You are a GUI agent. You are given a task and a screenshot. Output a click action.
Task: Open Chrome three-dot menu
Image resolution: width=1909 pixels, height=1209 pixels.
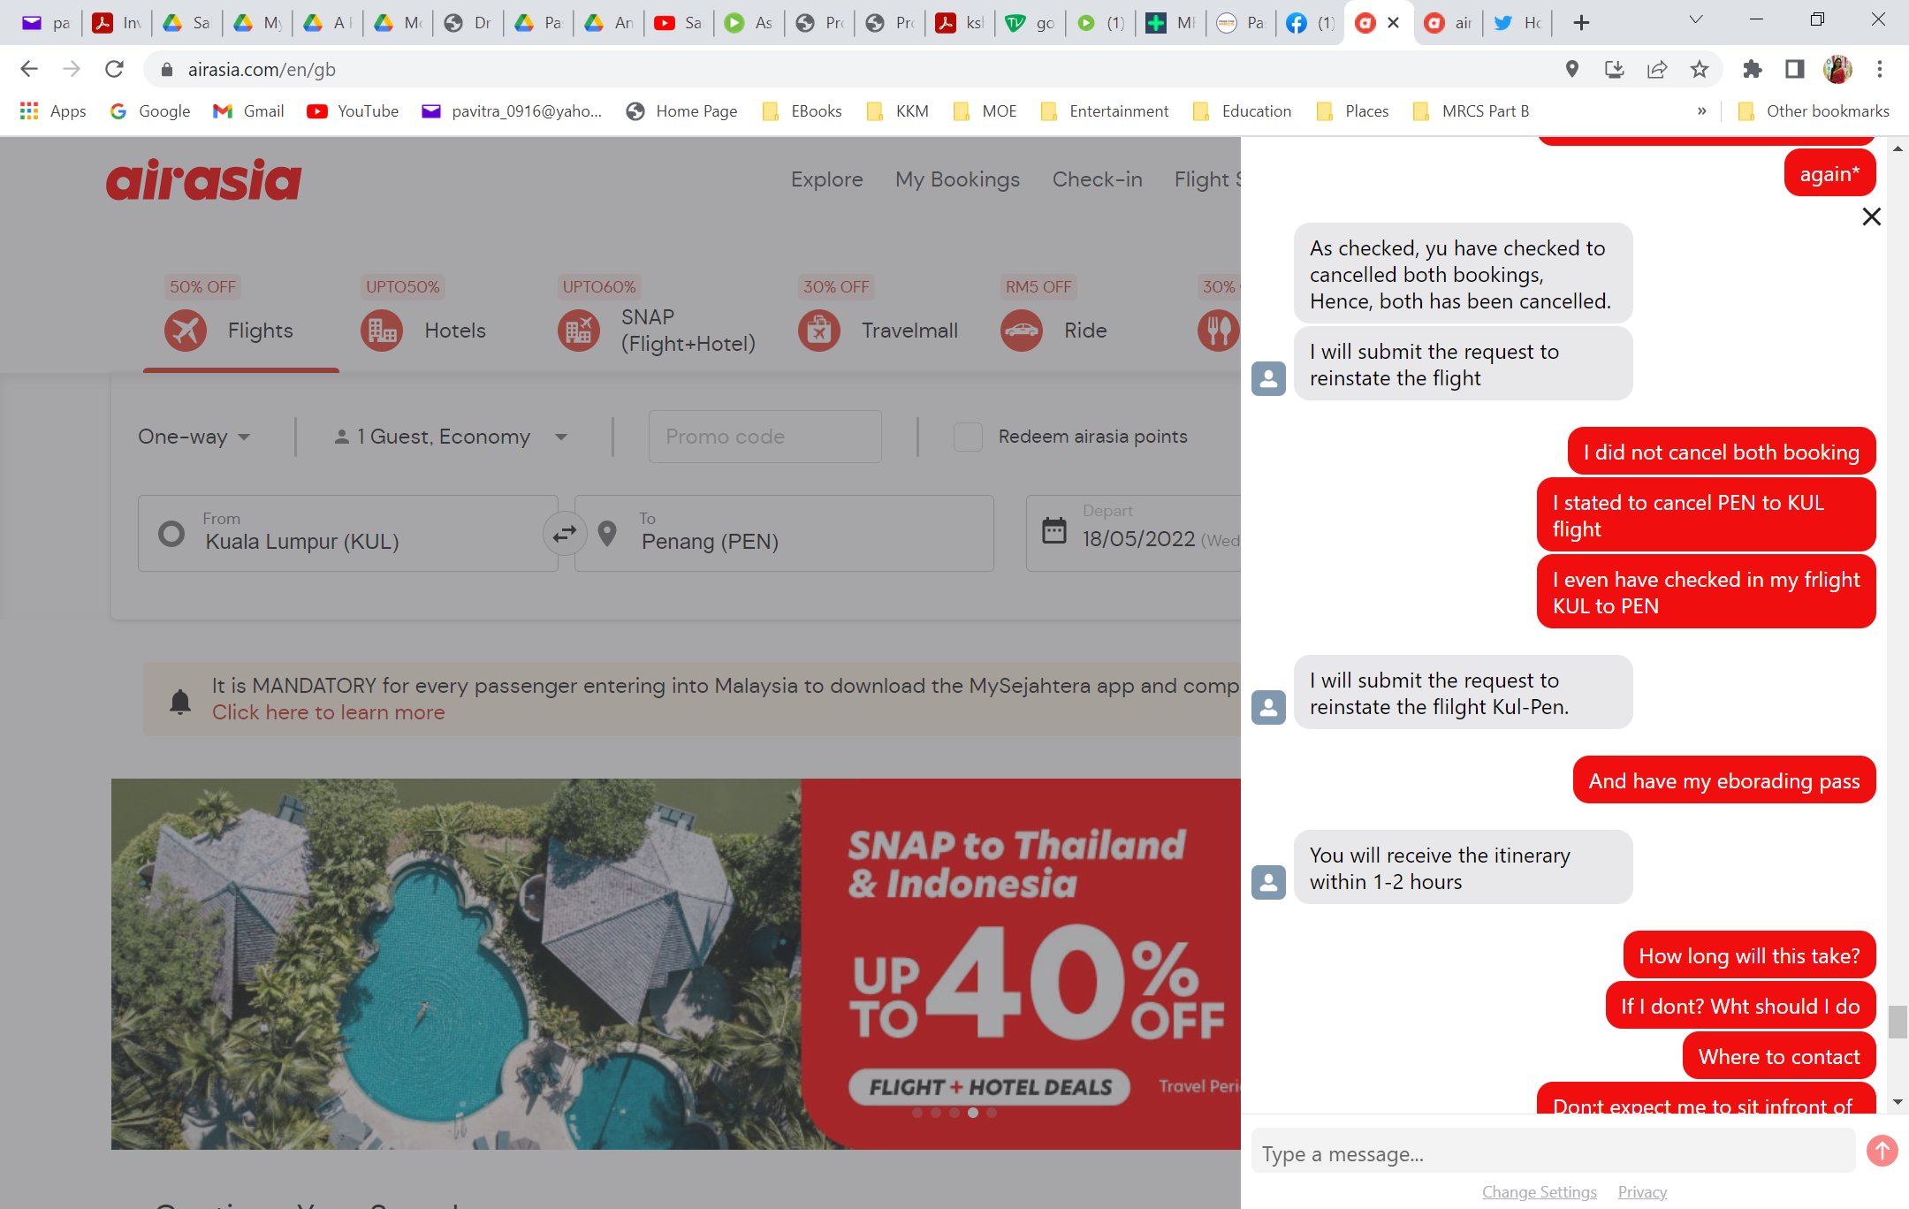[1880, 69]
